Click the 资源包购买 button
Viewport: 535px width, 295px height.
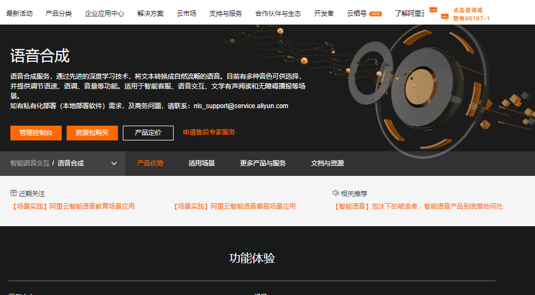coord(92,133)
